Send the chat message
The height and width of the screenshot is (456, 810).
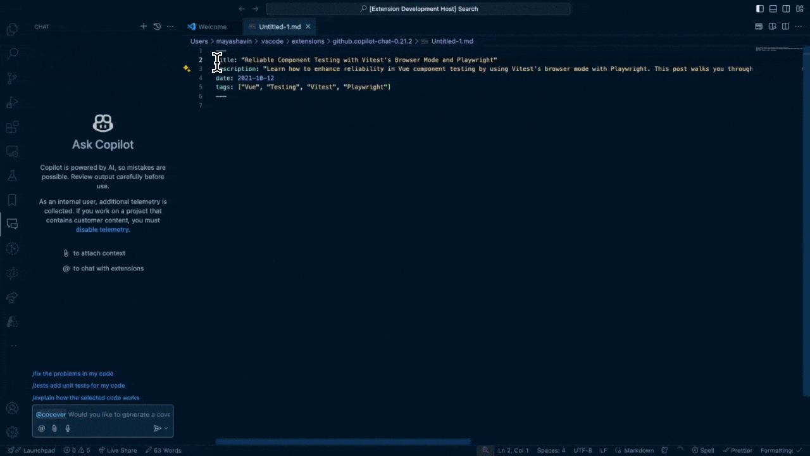pyautogui.click(x=158, y=428)
